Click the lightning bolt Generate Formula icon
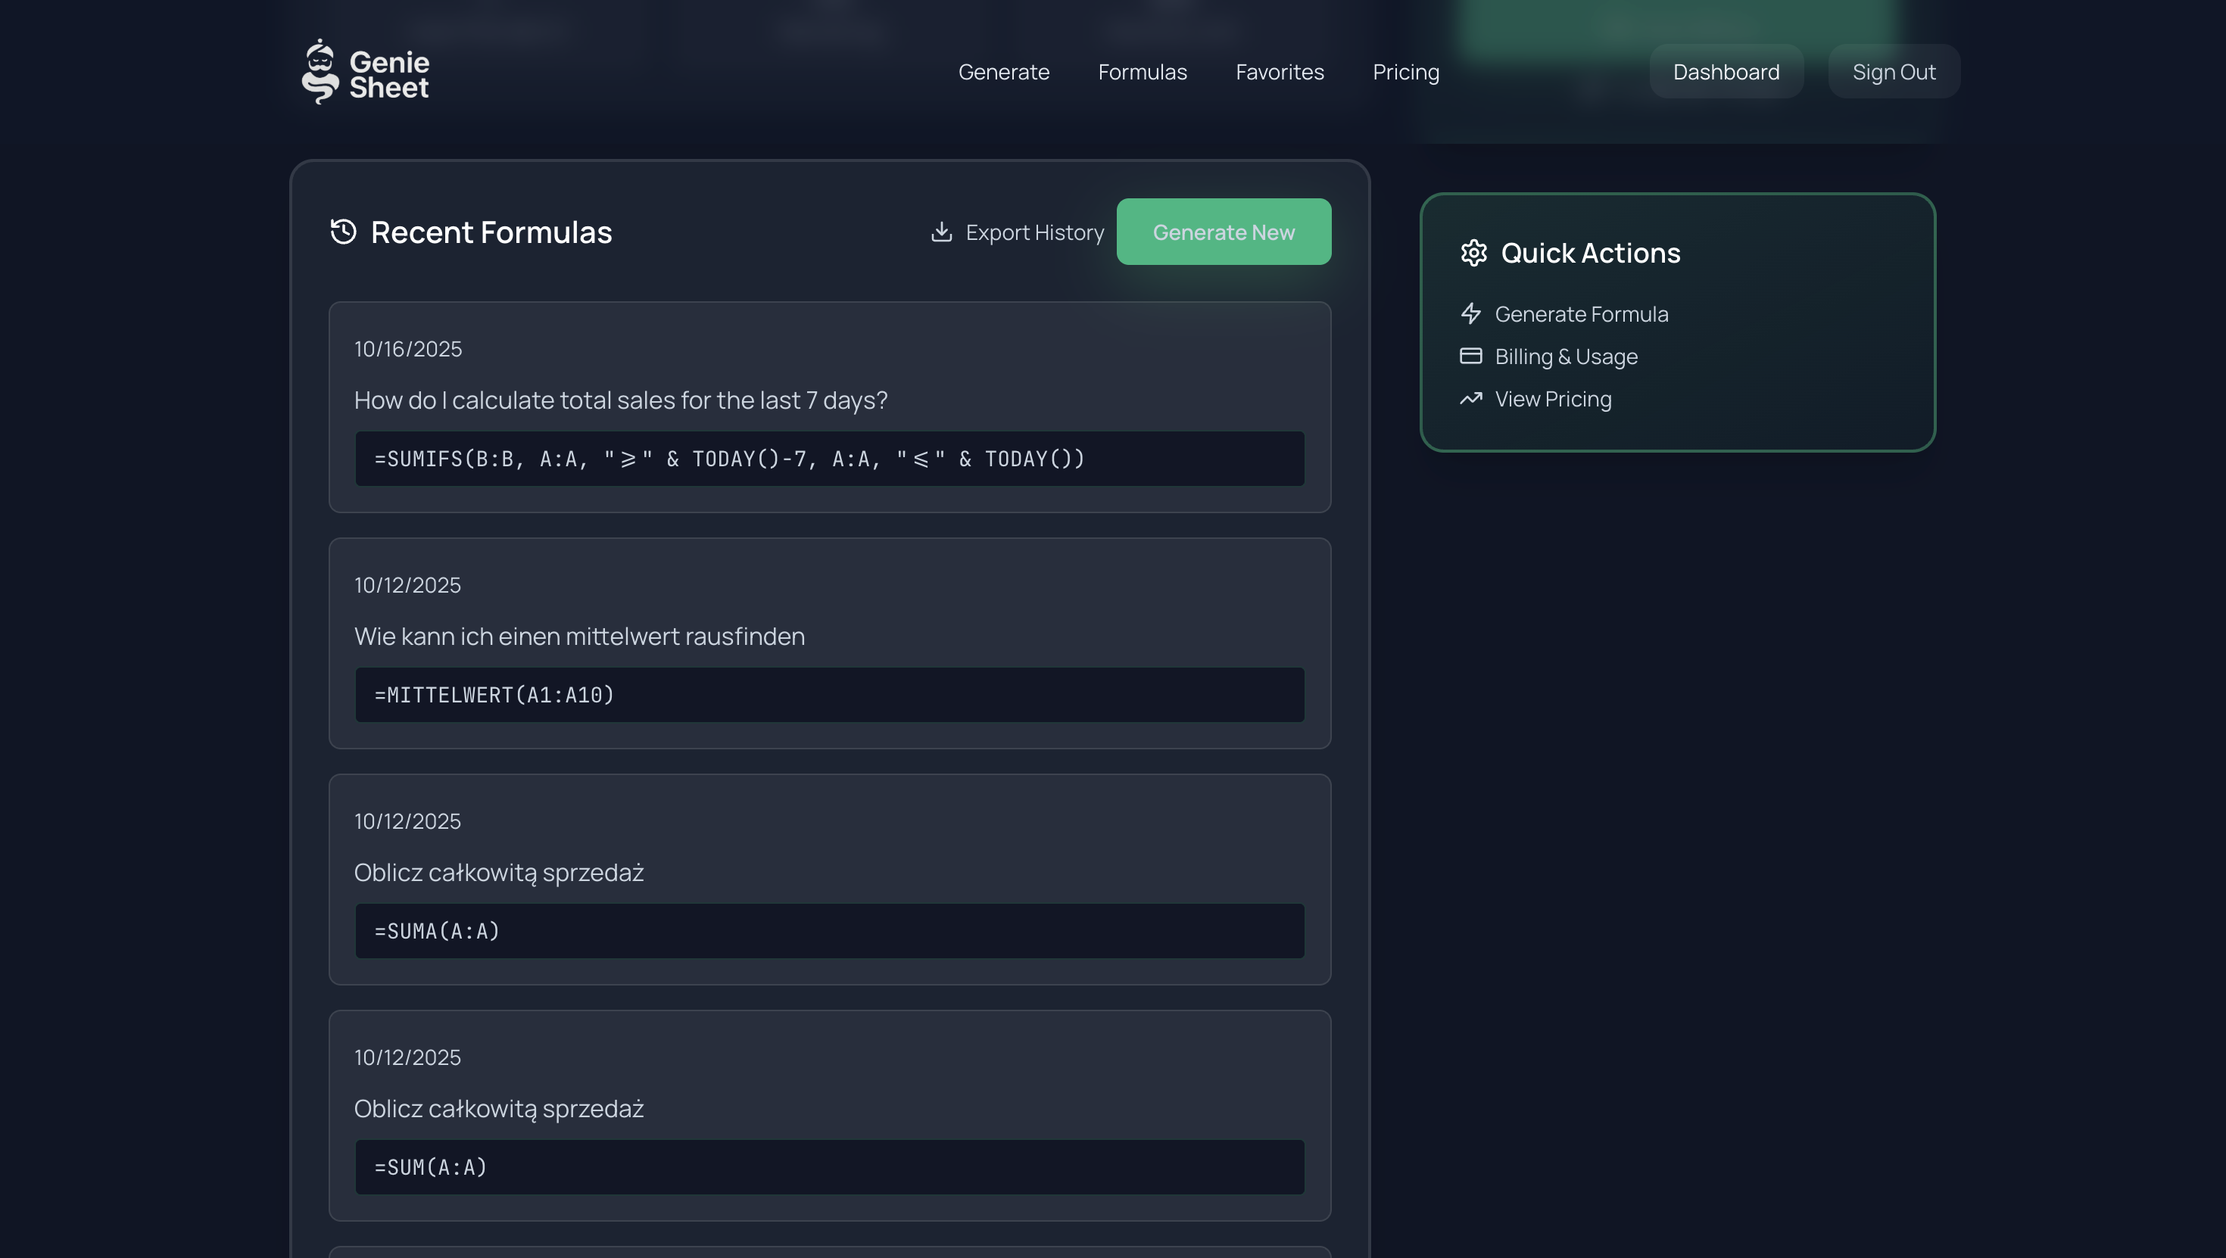This screenshot has height=1258, width=2226. [1470, 313]
